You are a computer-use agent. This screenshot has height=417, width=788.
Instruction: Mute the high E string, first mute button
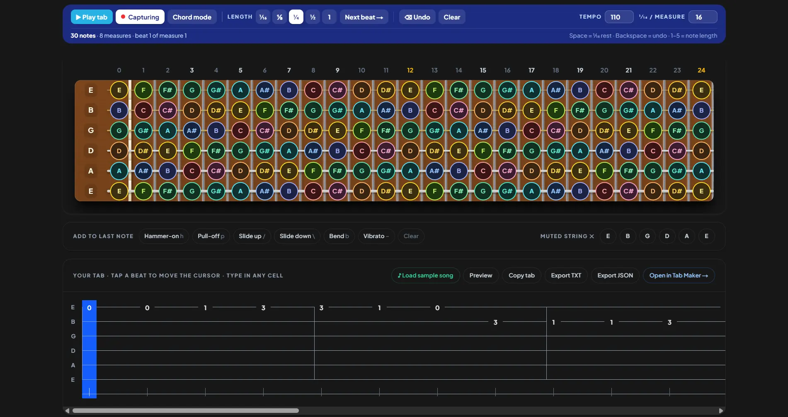[x=608, y=236]
